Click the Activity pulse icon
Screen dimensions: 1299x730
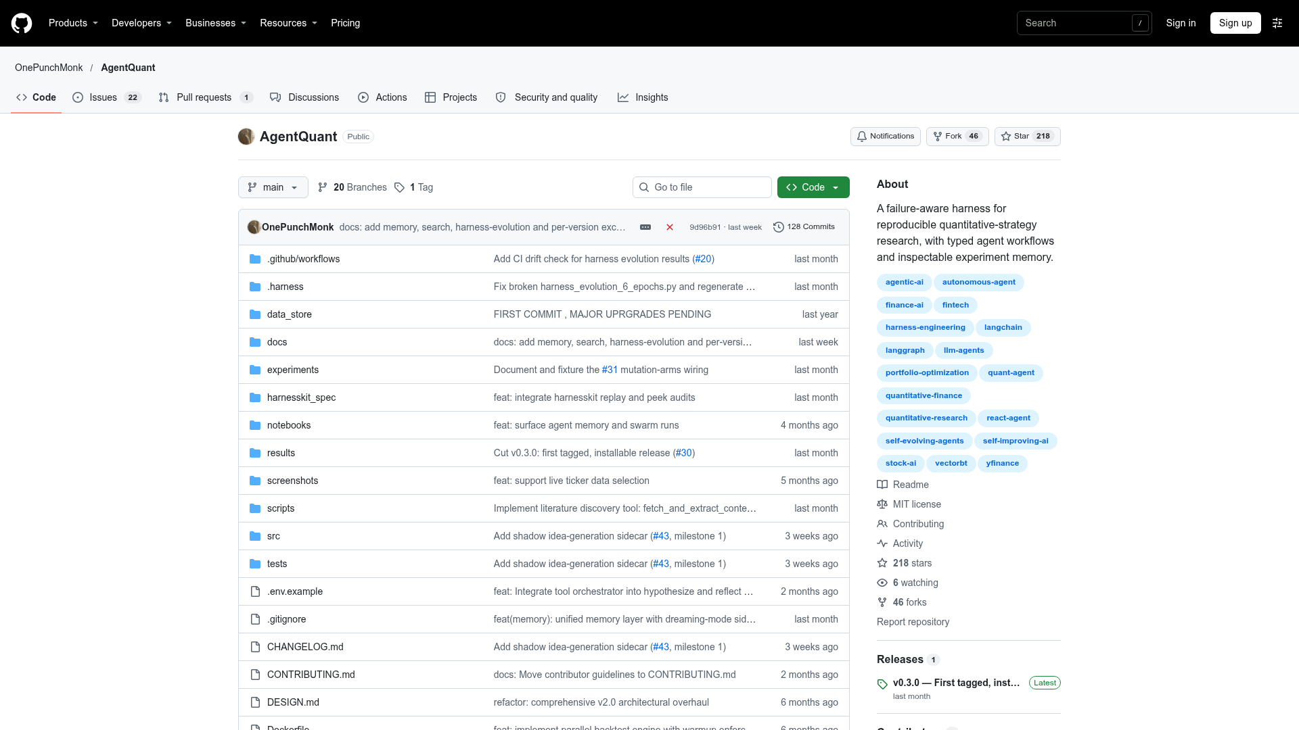pos(882,543)
